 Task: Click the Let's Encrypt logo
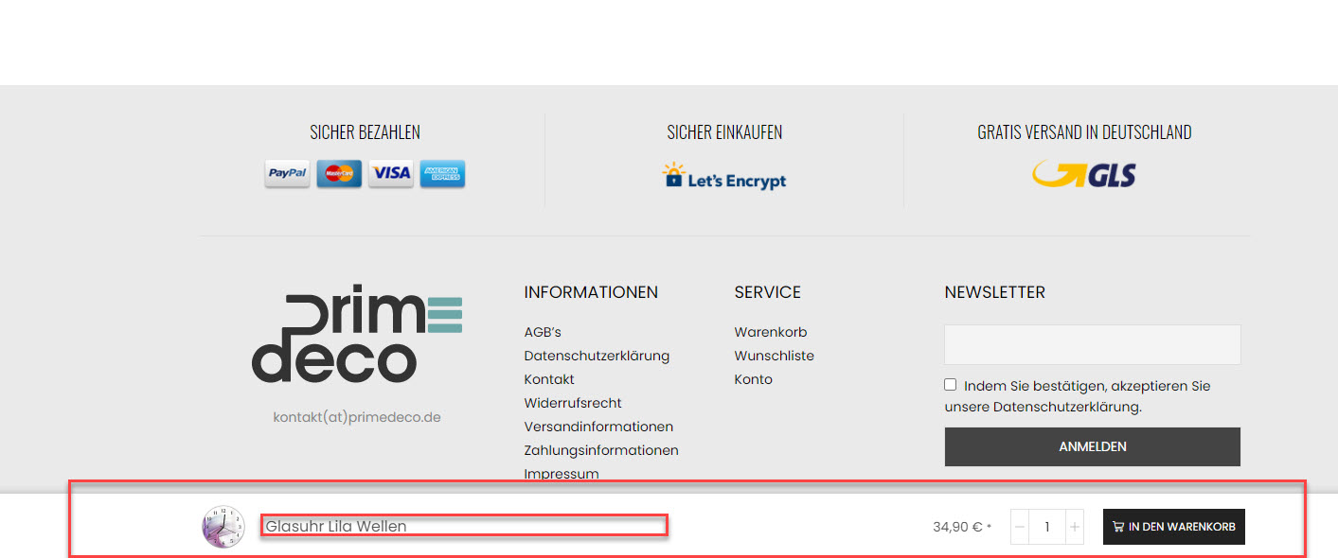click(x=724, y=177)
